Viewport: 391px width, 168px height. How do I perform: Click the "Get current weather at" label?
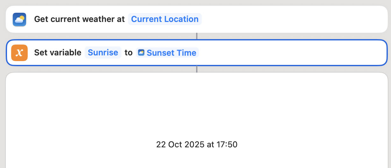coord(79,19)
